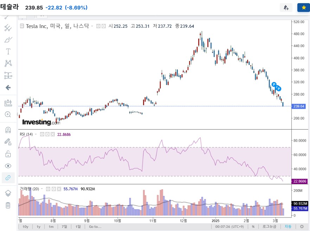Add a price alert bell icon
310x231 pixels.
(286, 8)
